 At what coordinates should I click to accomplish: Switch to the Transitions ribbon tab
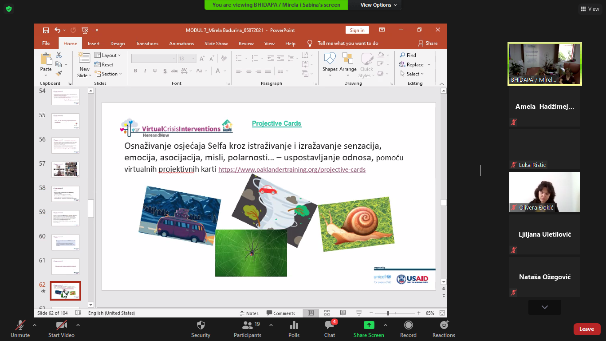(147, 44)
